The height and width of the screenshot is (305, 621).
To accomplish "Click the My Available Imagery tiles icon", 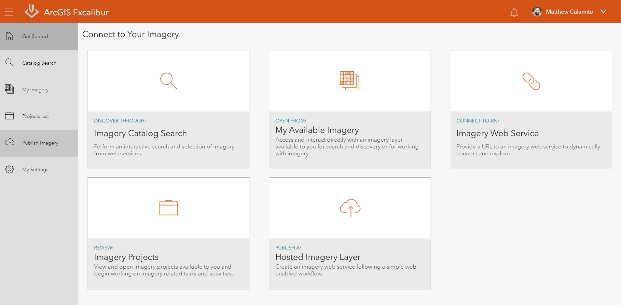I will pos(349,81).
